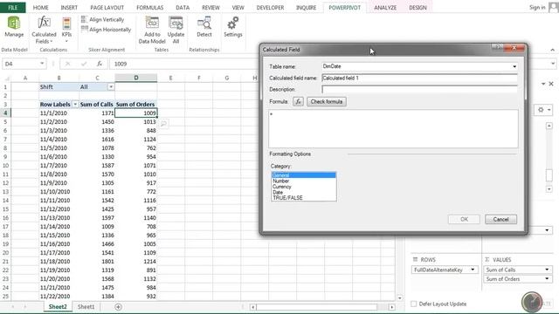This screenshot has width=559, height=314.
Task: Select the Sheet2 tab
Action: tap(58, 306)
